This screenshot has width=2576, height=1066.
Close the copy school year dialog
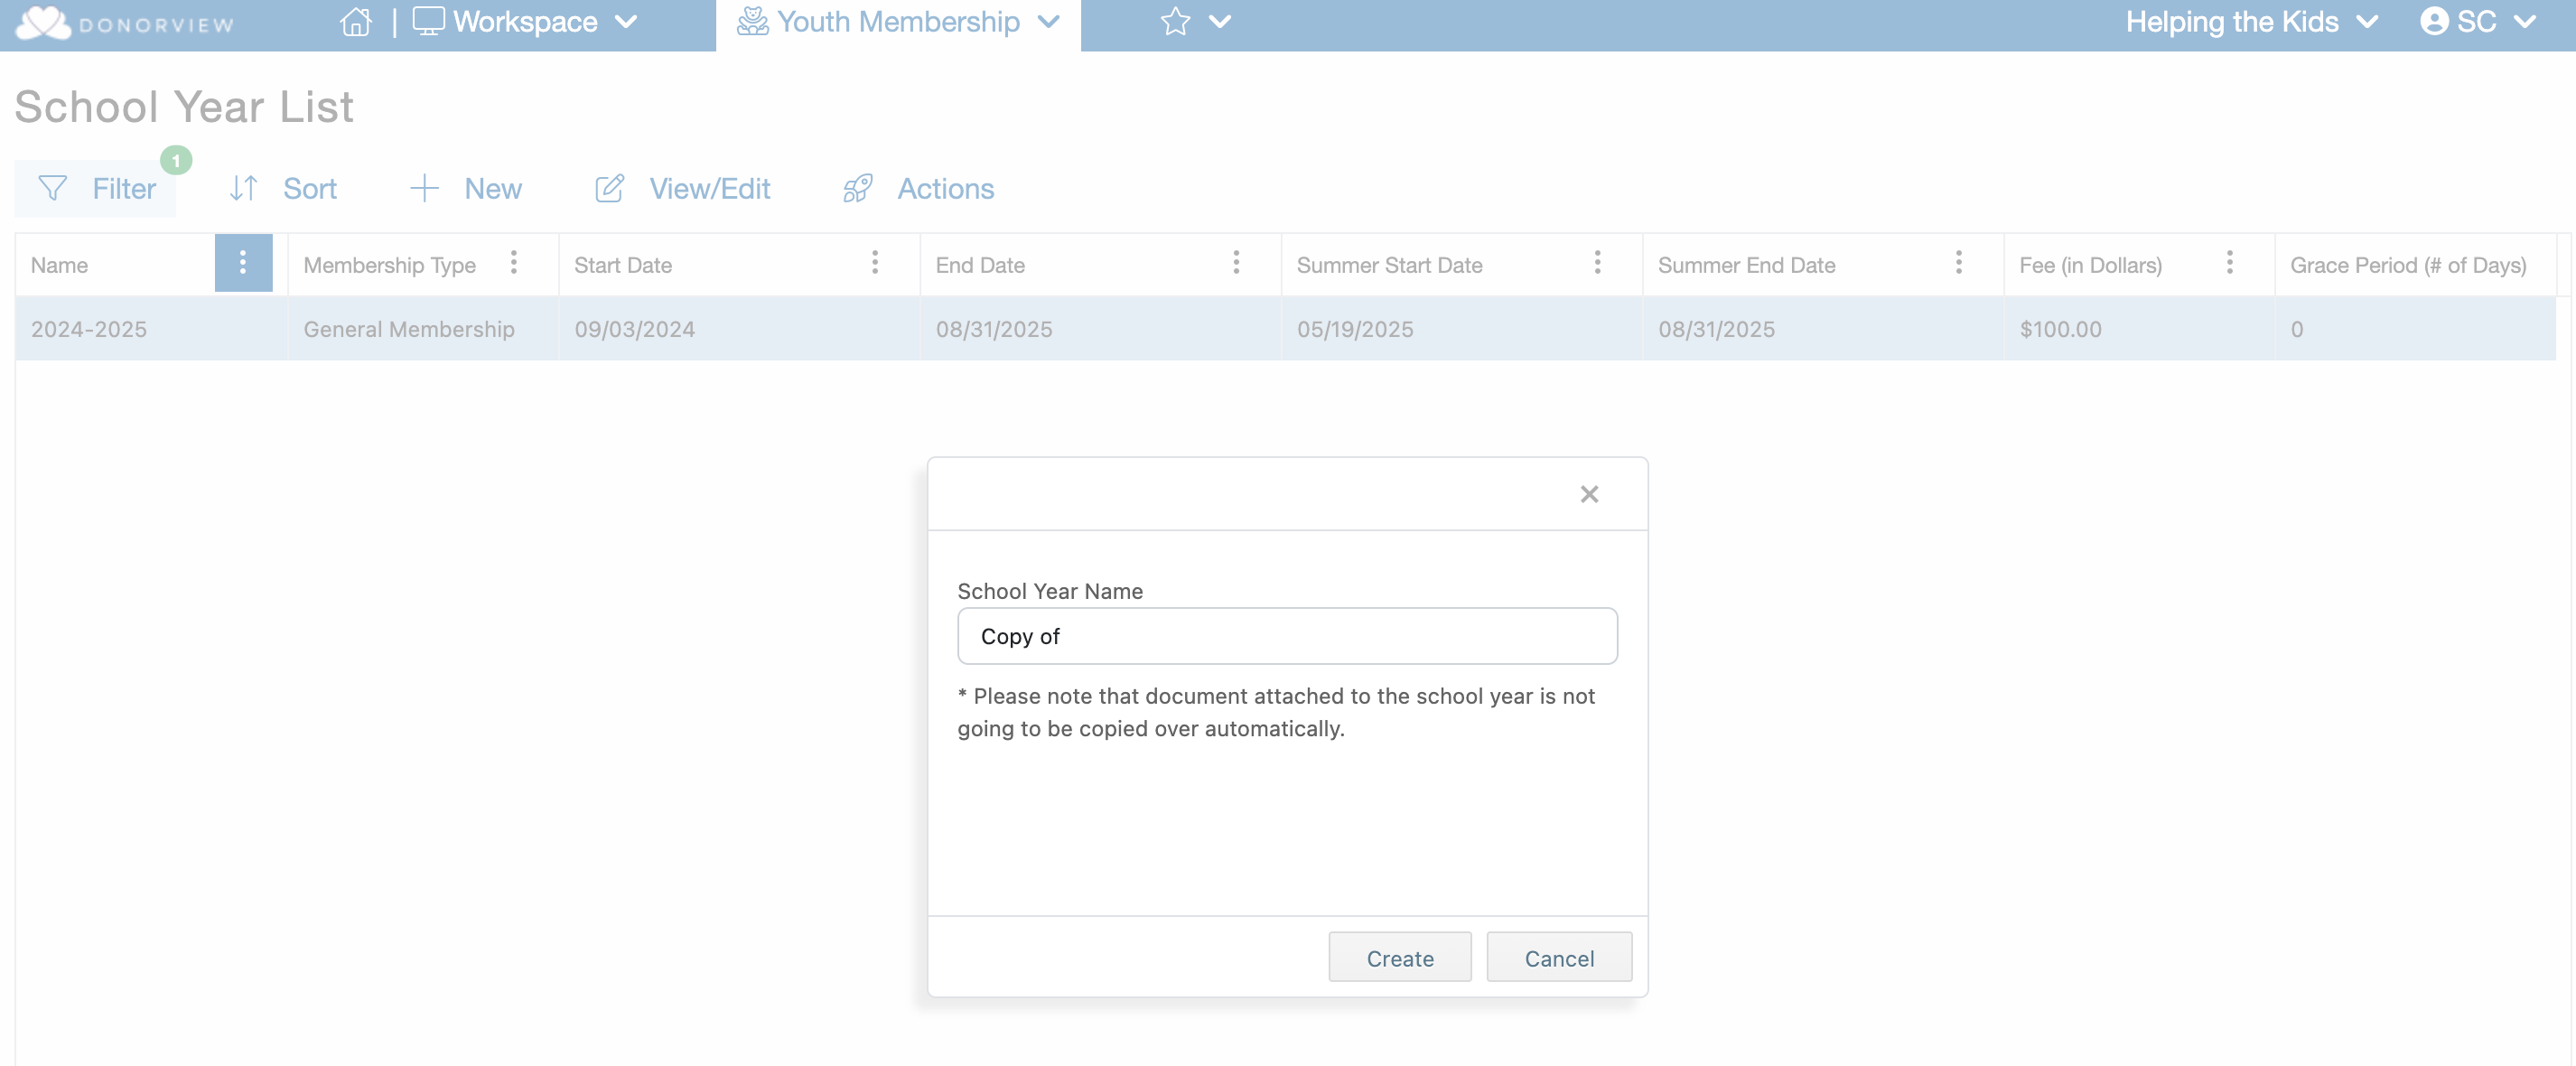pyautogui.click(x=1588, y=494)
